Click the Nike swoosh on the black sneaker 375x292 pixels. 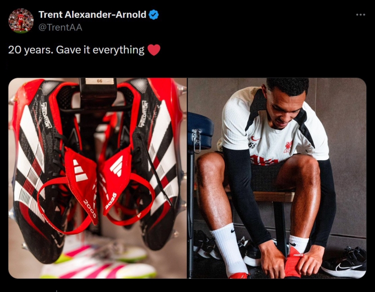(x=346, y=267)
